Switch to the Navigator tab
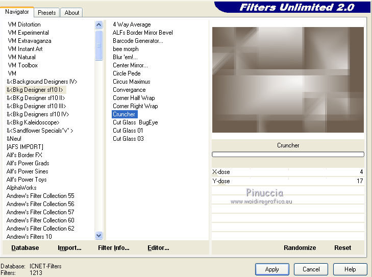The image size is (372, 277). pyautogui.click(x=17, y=12)
